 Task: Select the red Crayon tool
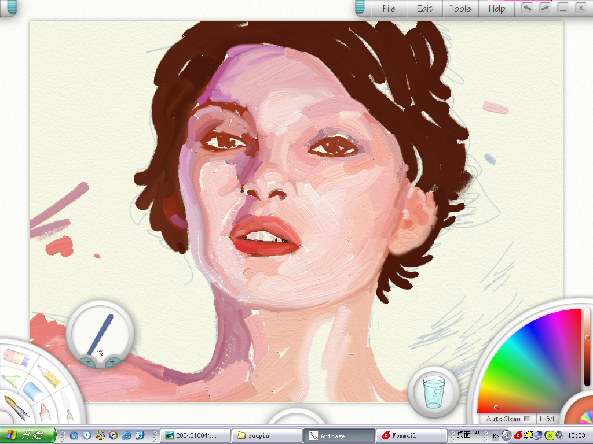[x=44, y=413]
